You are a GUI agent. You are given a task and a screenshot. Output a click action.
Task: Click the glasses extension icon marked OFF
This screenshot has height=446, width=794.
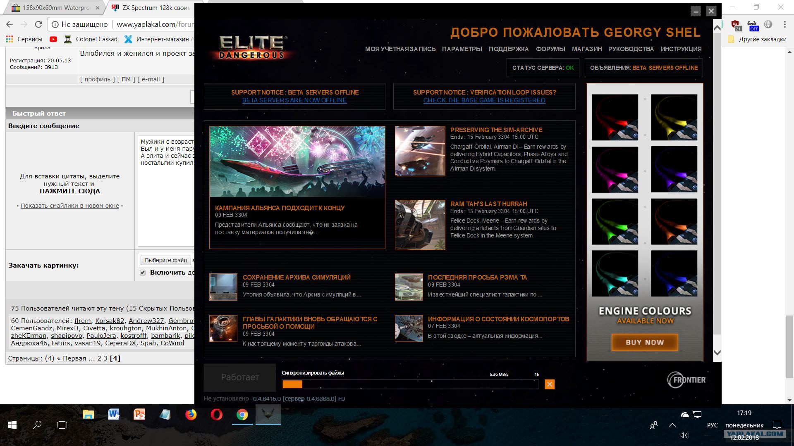752,25
